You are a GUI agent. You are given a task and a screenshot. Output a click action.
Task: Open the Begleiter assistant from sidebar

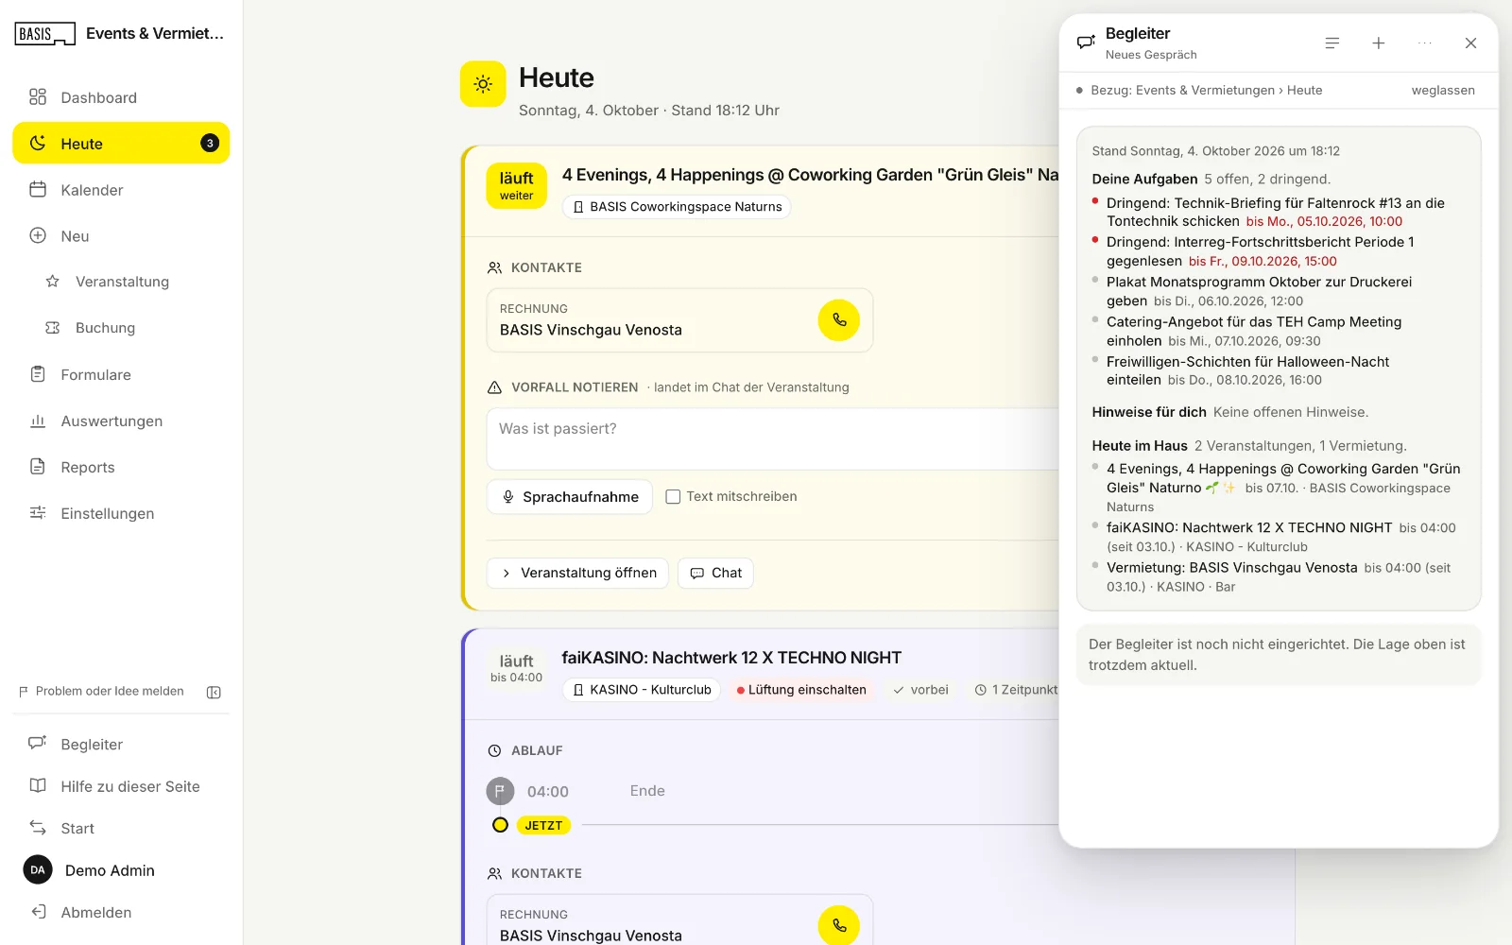coord(121,745)
